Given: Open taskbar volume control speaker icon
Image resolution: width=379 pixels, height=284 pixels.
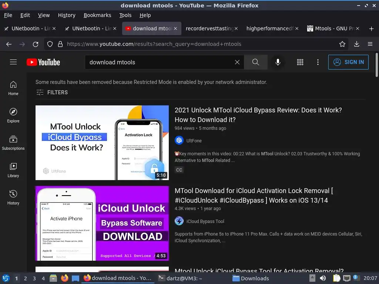Looking at the screenshot, I should pyautogui.click(x=323, y=278).
